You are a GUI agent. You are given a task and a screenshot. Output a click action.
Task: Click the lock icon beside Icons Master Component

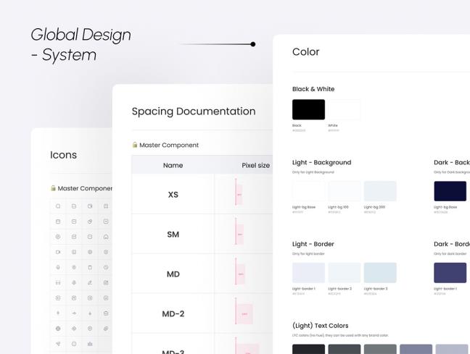point(53,188)
